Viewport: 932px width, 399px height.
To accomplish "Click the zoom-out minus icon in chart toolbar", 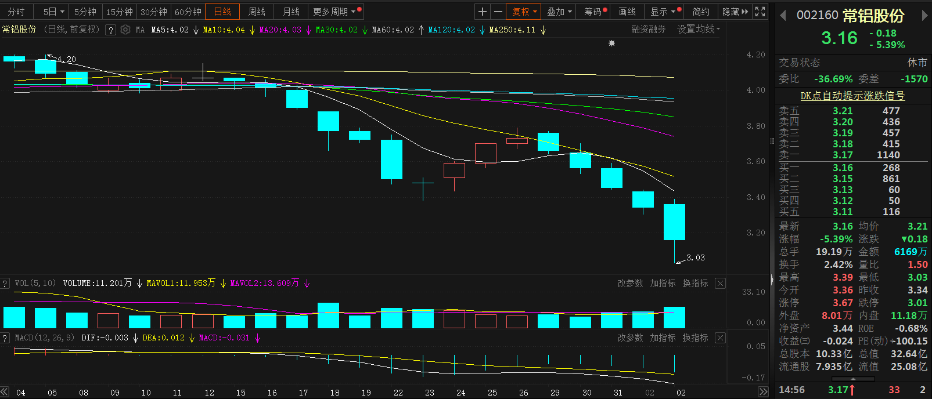I will [498, 12].
